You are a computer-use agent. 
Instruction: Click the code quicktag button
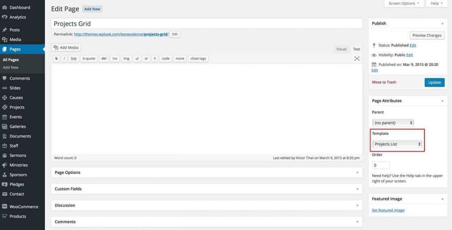166,59
